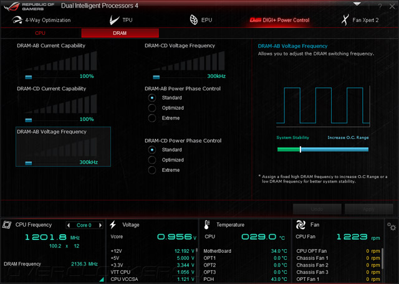
Task: Click the TPU wing icon
Action: click(x=114, y=20)
